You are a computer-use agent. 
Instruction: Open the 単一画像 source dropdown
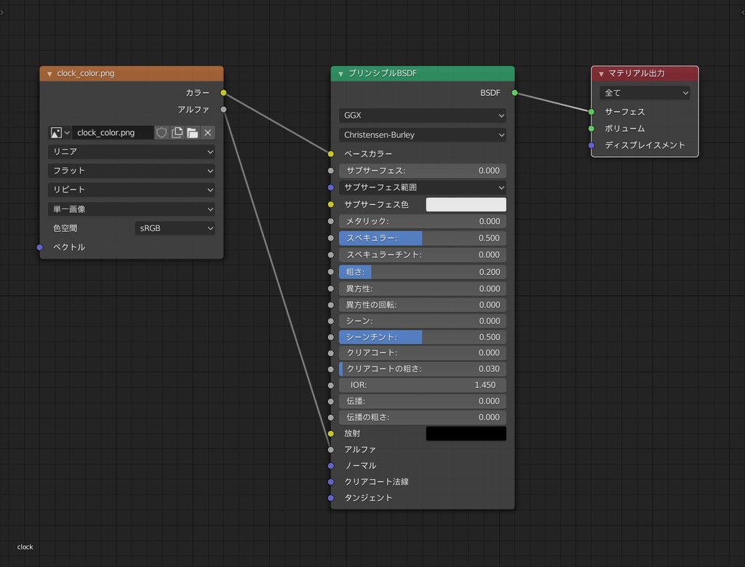pos(131,209)
